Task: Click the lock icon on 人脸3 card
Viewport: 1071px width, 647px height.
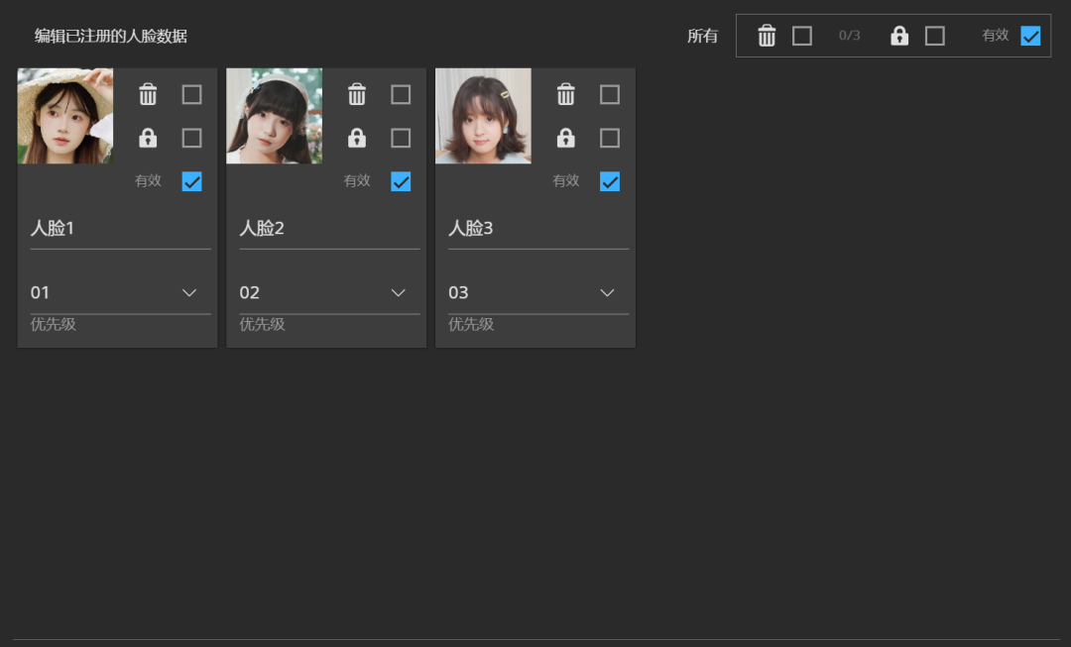Action: [x=566, y=138]
